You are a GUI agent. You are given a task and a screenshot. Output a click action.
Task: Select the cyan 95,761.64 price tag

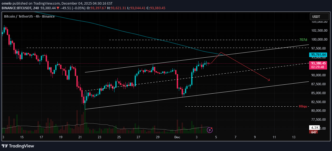coord(318,55)
